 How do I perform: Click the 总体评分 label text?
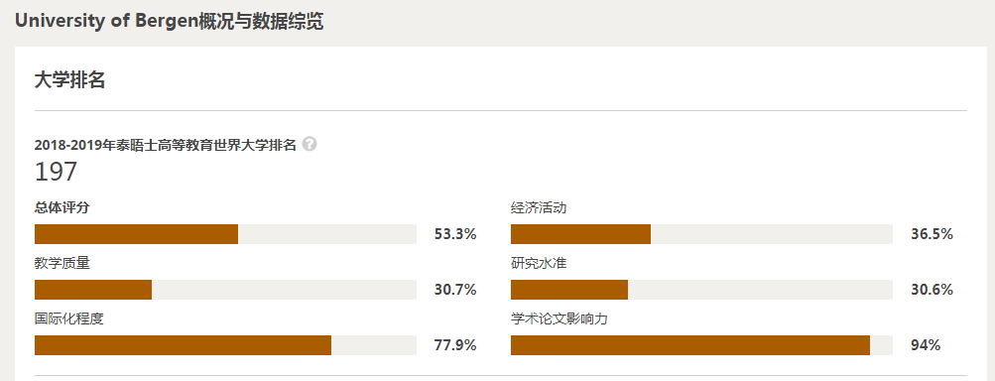click(62, 207)
